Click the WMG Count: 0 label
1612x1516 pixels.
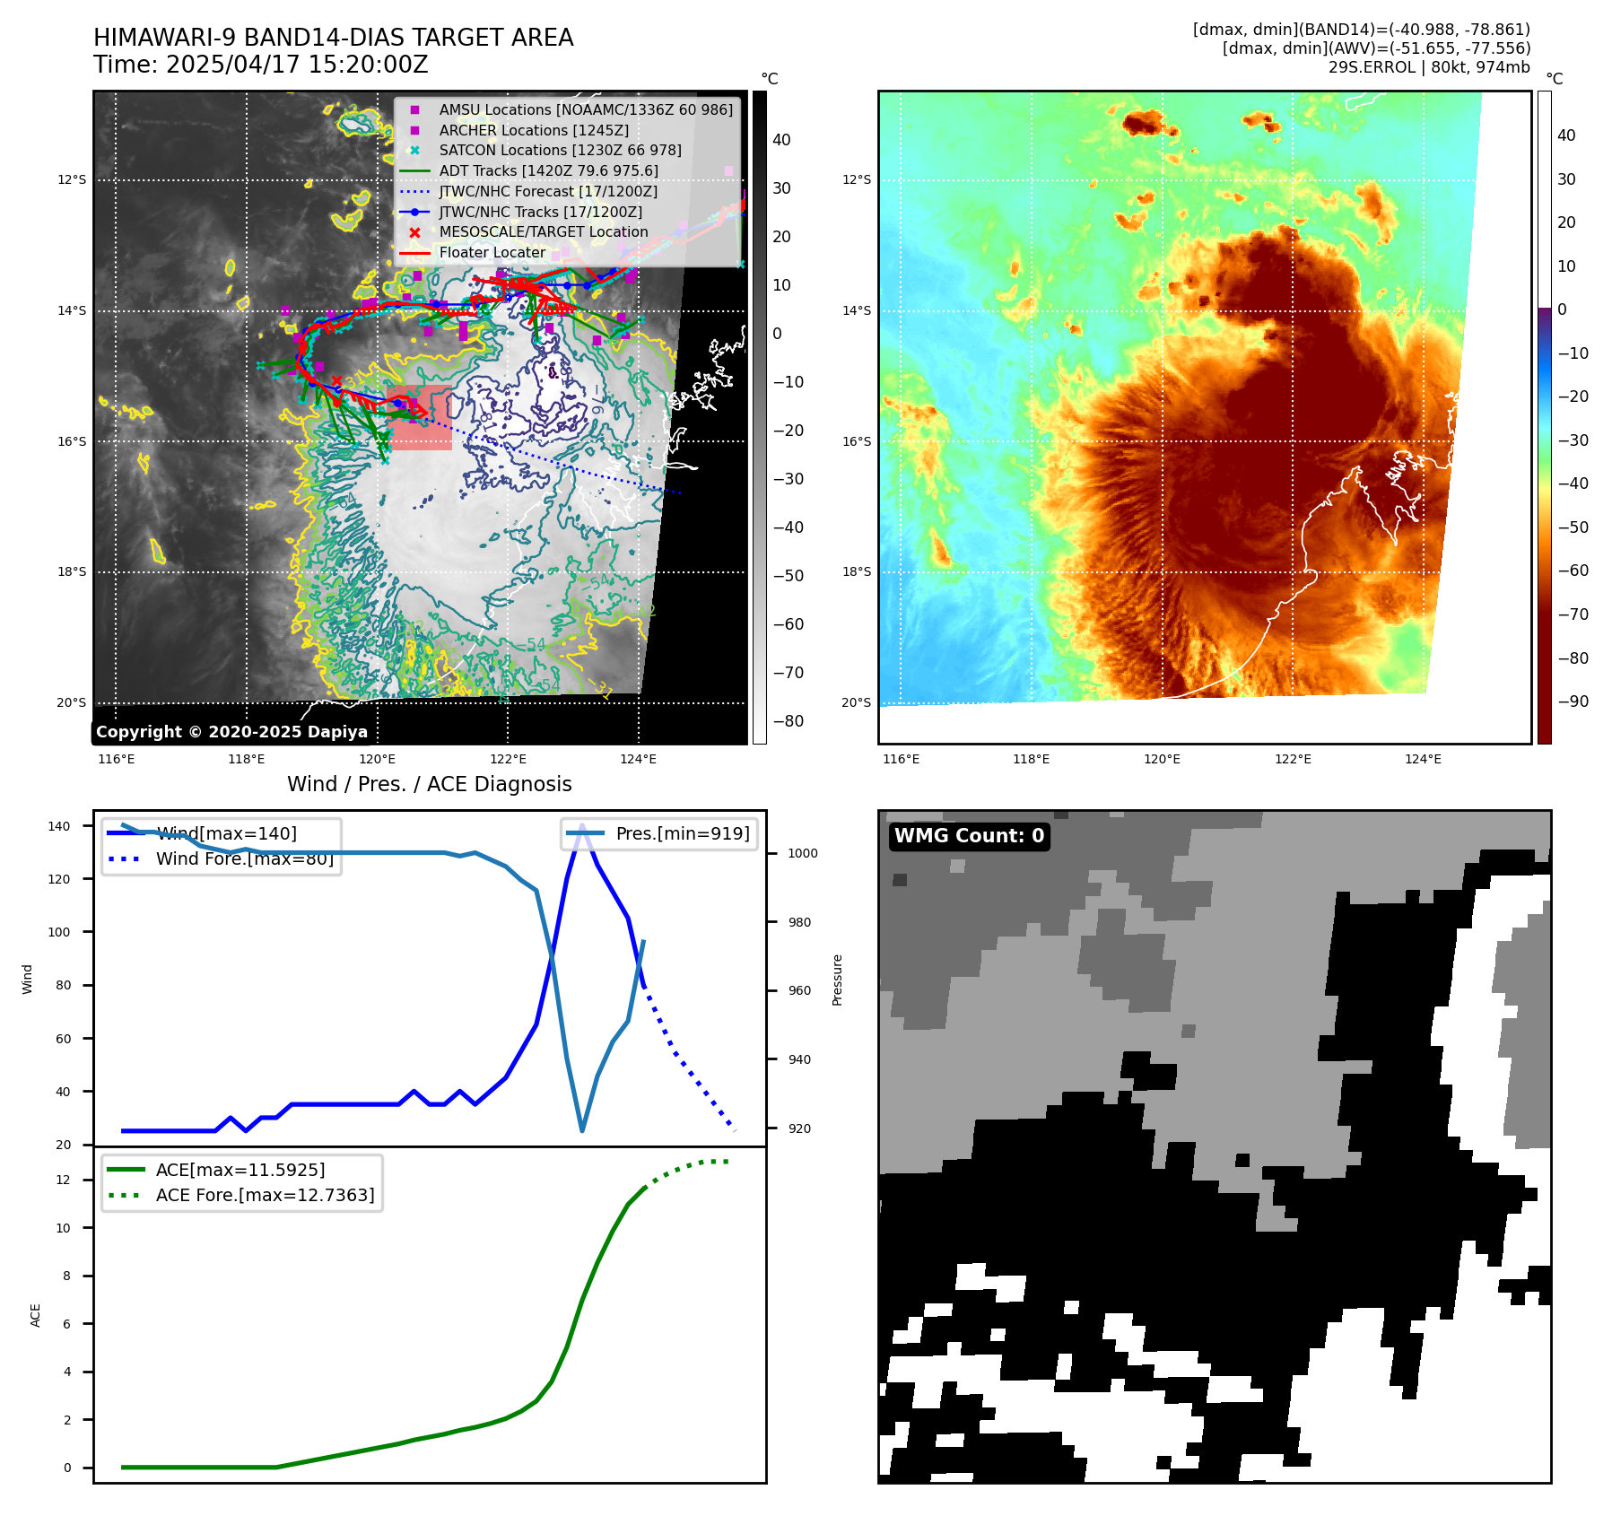pos(969,836)
